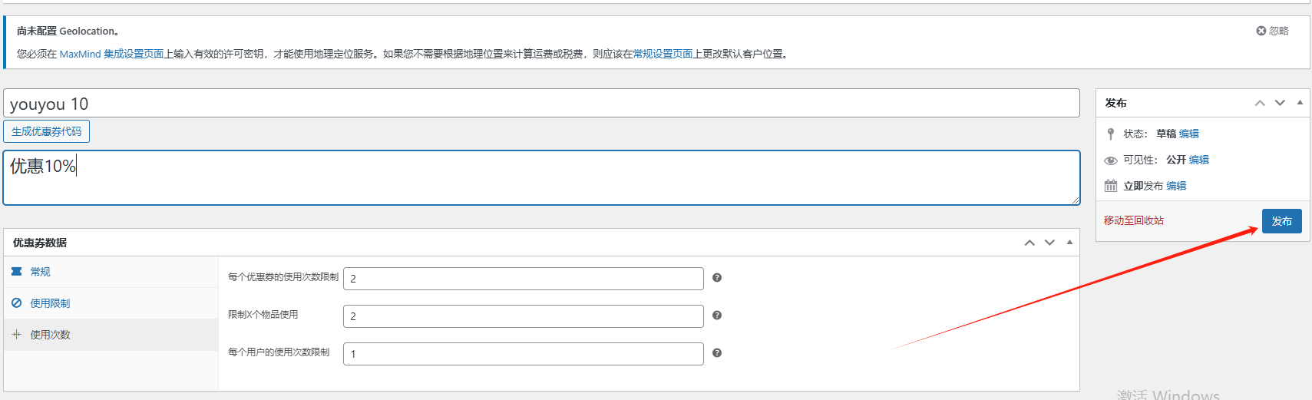Viewport: 1312px width, 400px height.
Task: Move the 优惠券数据 panel down
Action: [x=1049, y=243]
